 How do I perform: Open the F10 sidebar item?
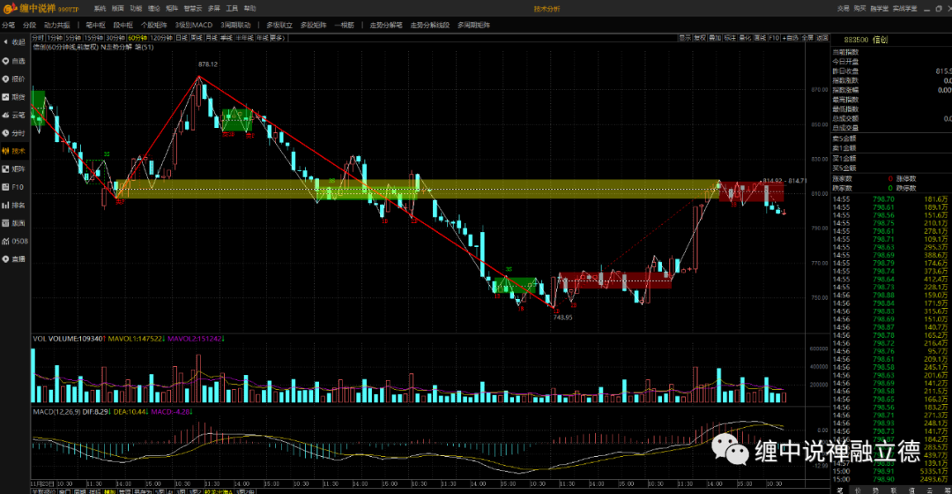point(14,187)
